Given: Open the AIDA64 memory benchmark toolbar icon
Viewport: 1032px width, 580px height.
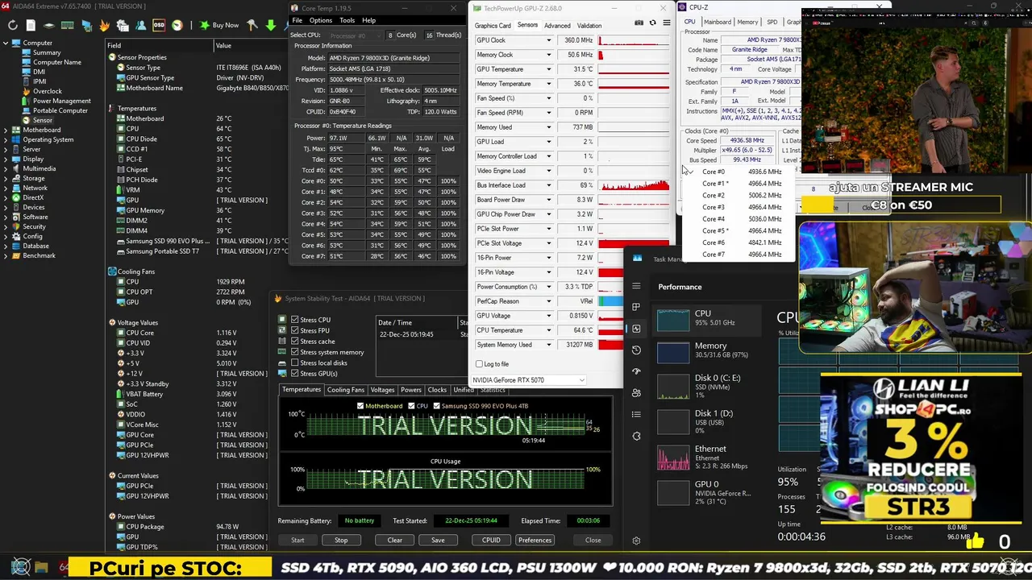Looking at the screenshot, I should coord(68,25).
